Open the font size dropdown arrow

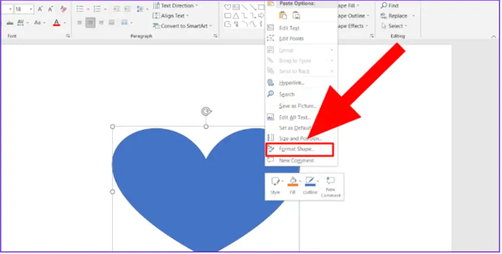31,9
